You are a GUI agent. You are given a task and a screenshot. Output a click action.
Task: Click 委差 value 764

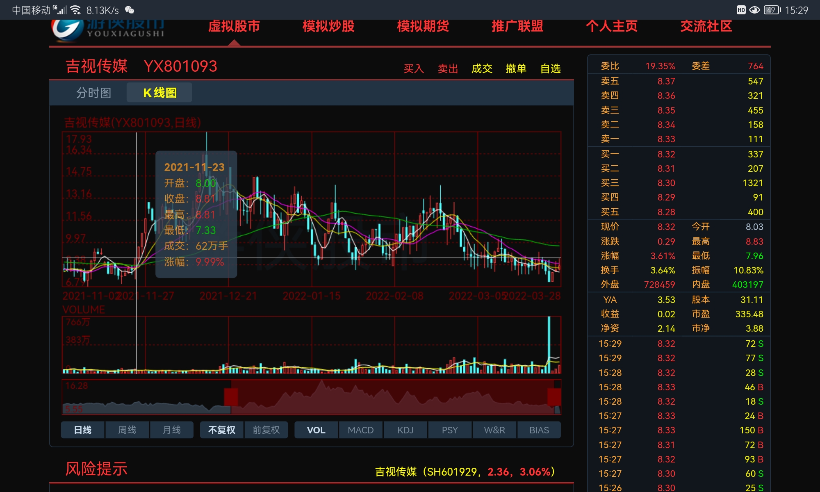click(x=756, y=66)
